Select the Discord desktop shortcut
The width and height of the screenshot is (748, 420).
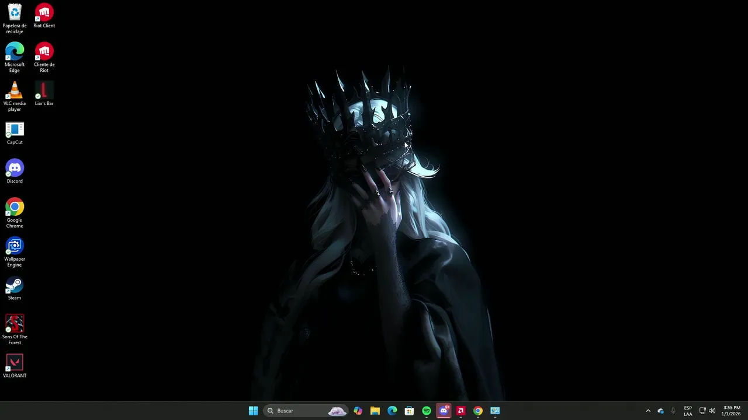point(15,171)
